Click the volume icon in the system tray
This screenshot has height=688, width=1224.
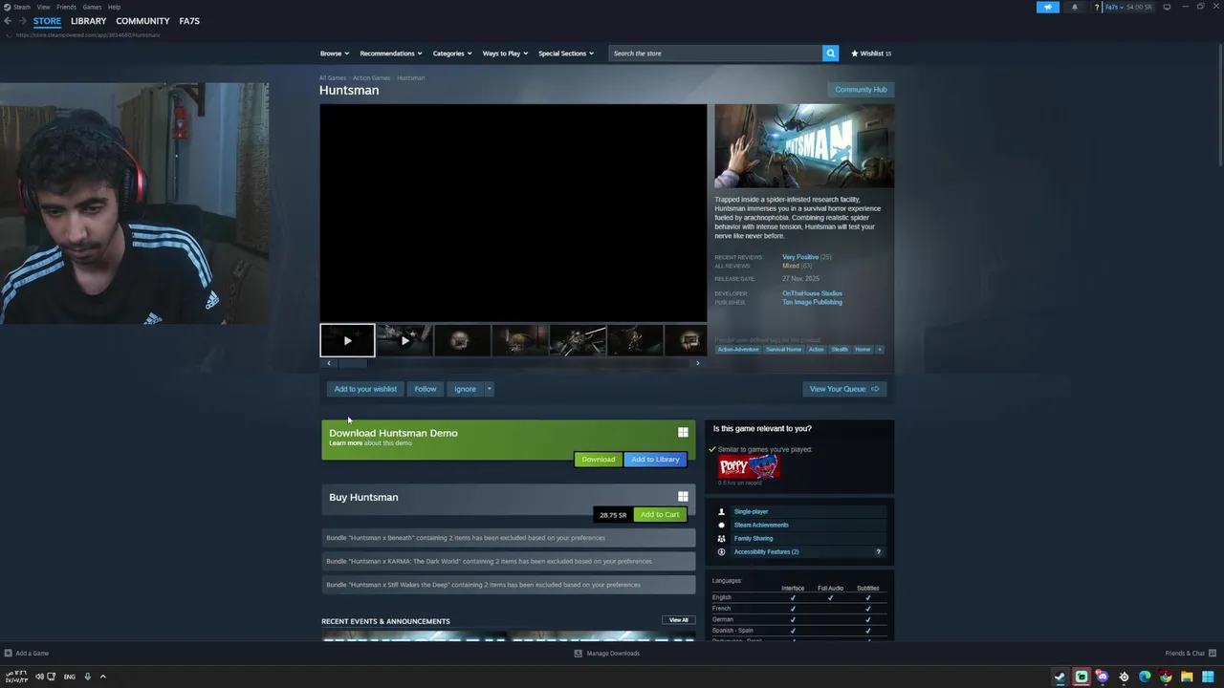[39, 677]
